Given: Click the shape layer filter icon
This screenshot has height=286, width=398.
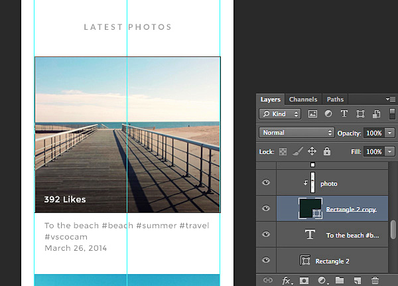Looking at the screenshot, I should pyautogui.click(x=361, y=114).
